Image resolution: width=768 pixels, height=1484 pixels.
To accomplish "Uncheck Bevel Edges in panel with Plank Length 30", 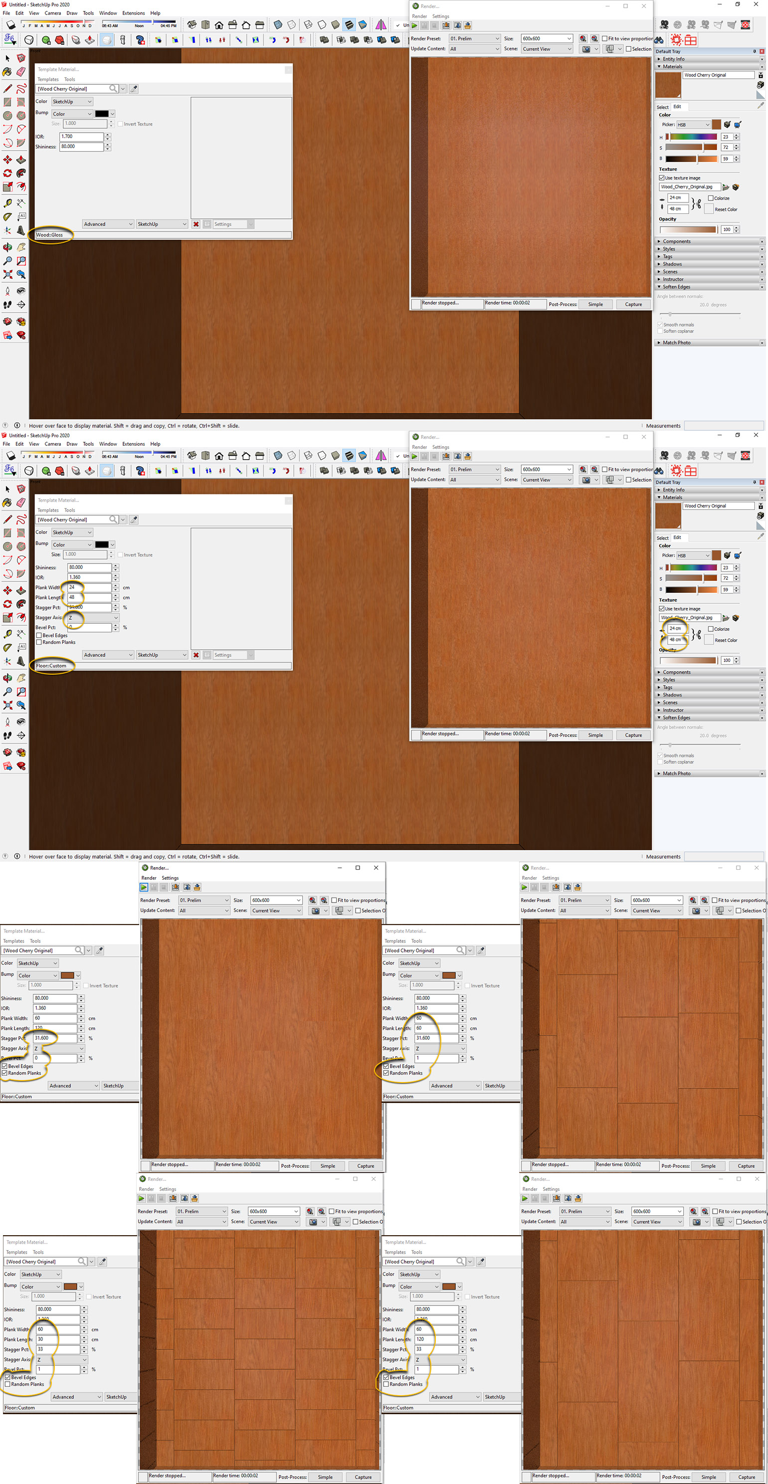I will 7,1377.
